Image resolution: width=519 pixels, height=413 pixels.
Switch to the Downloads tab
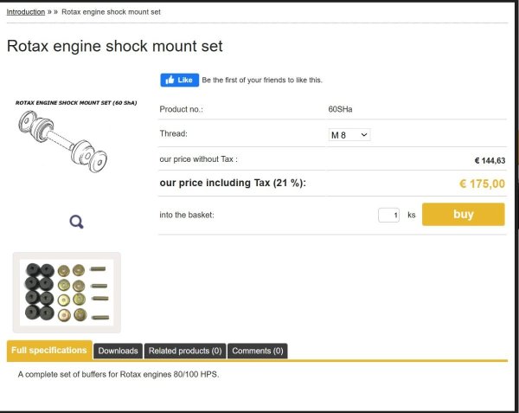point(118,351)
